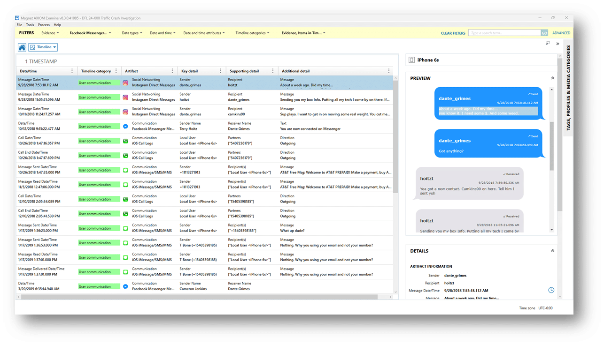Viewport: 604px width, 345px height.
Task: Collapse the side panel with double-arrow icon
Action: coord(558,44)
